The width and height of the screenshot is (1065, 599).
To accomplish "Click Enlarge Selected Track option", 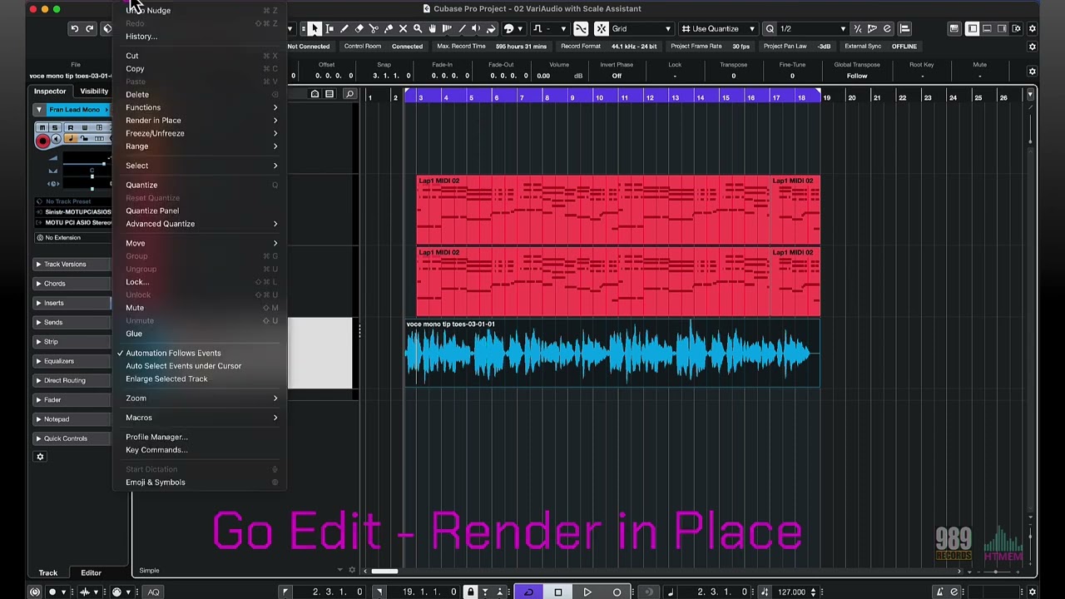I will [x=200, y=379].
